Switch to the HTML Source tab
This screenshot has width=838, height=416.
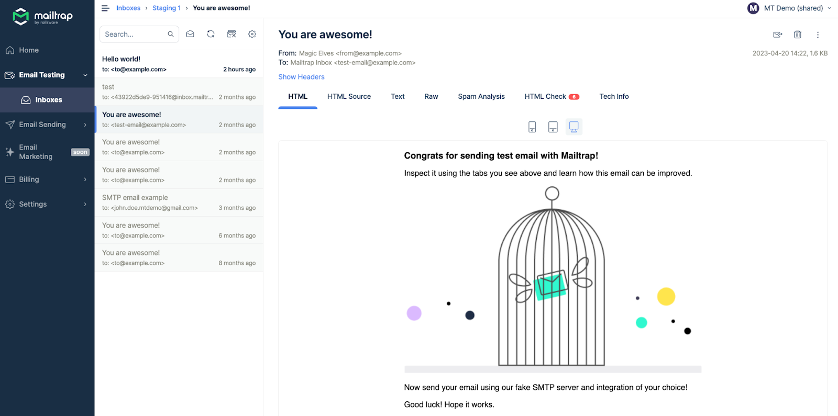349,97
